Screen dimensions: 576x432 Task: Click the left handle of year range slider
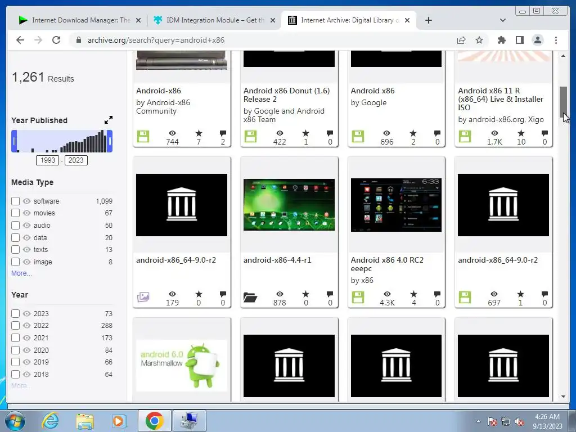click(14, 141)
